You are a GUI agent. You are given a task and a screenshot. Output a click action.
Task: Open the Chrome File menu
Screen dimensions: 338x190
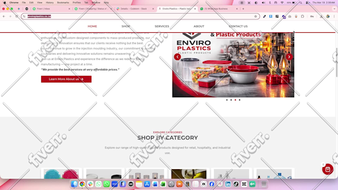(x=24, y=2)
